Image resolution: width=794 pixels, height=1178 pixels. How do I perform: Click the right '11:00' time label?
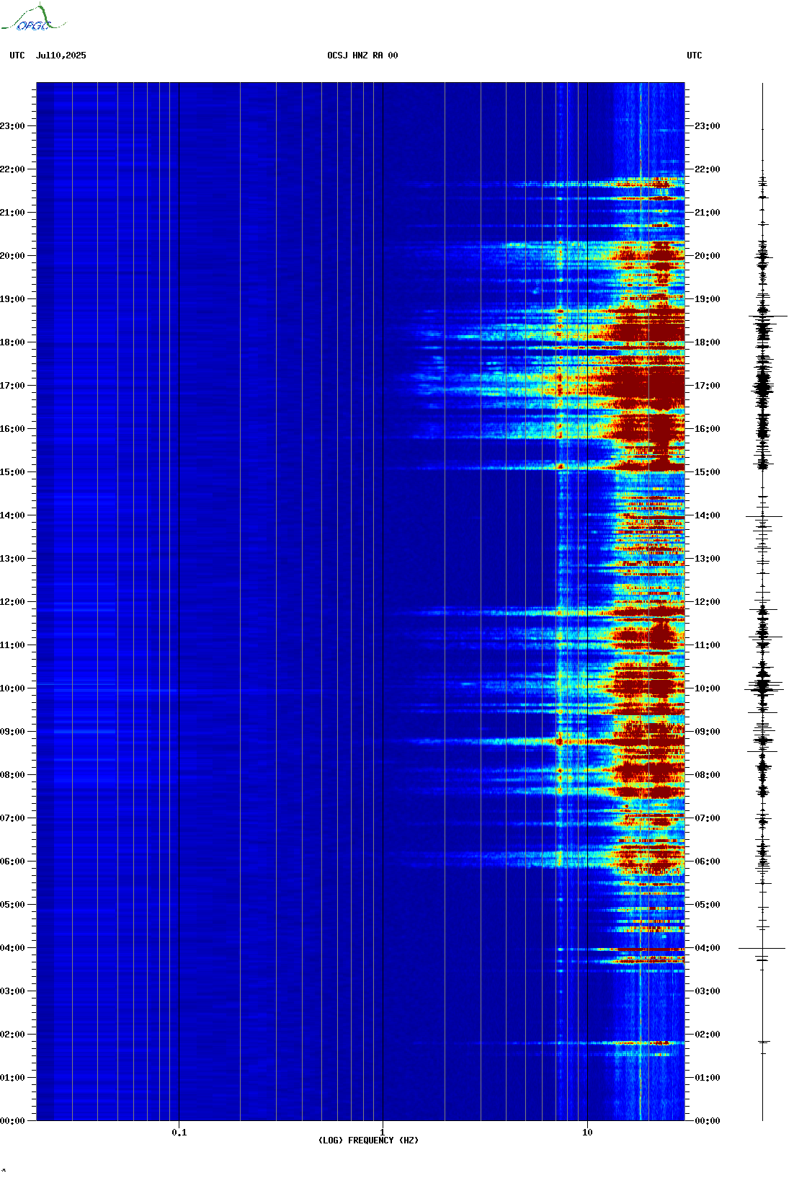click(707, 645)
